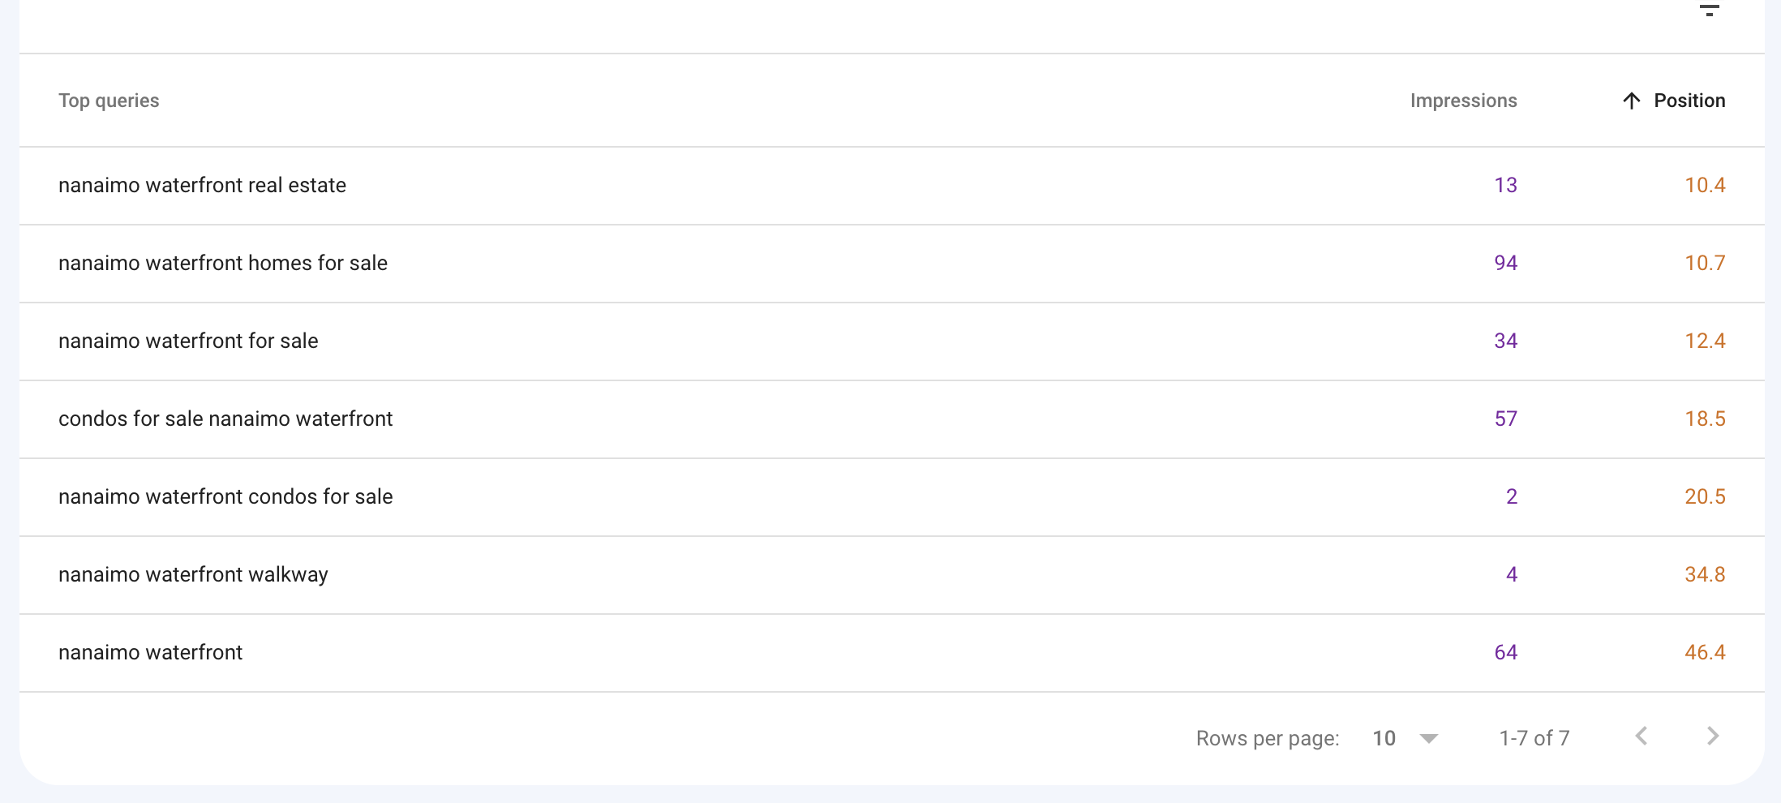The width and height of the screenshot is (1781, 803).
Task: Click nanaimo waterfront condos for sale query
Action: point(225,497)
